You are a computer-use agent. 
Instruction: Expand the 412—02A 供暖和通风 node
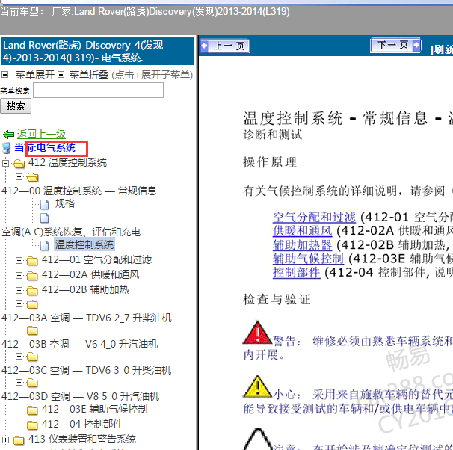tap(19, 276)
